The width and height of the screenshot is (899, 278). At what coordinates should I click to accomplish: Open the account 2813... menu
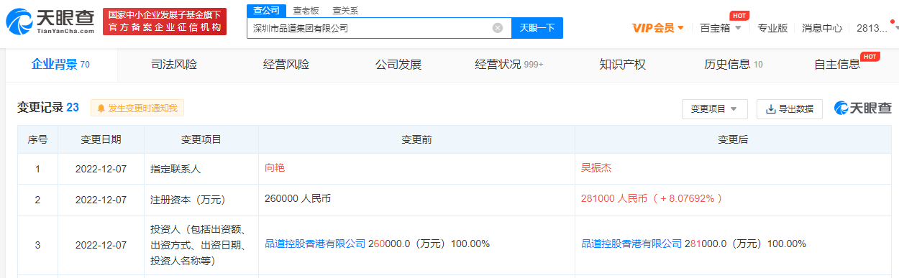click(x=877, y=28)
